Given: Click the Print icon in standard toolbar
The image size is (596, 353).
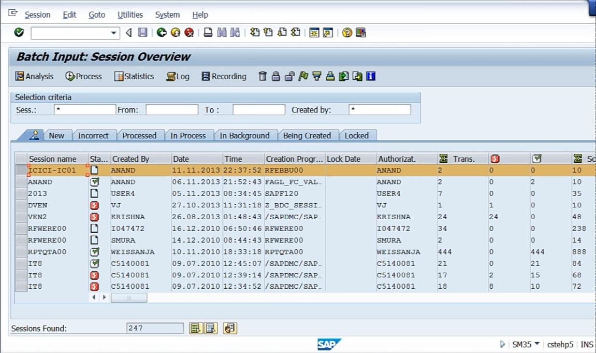Looking at the screenshot, I should point(208,33).
